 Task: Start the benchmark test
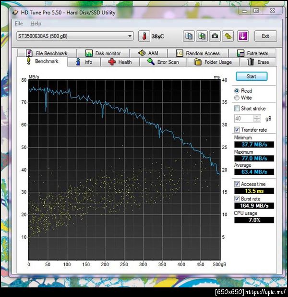[252, 76]
